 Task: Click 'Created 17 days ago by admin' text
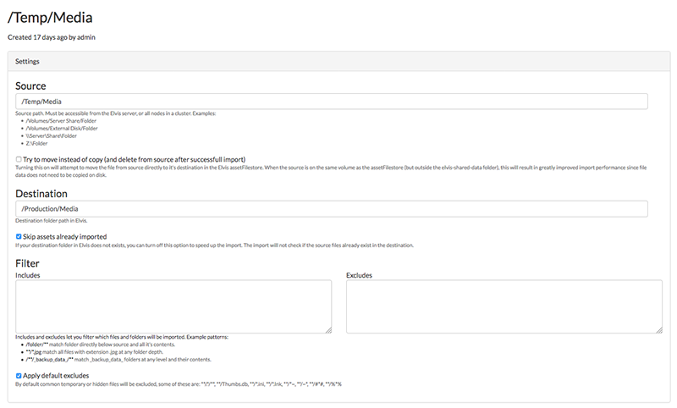click(x=52, y=37)
